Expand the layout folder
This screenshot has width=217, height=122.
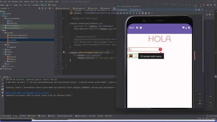coord(3,49)
